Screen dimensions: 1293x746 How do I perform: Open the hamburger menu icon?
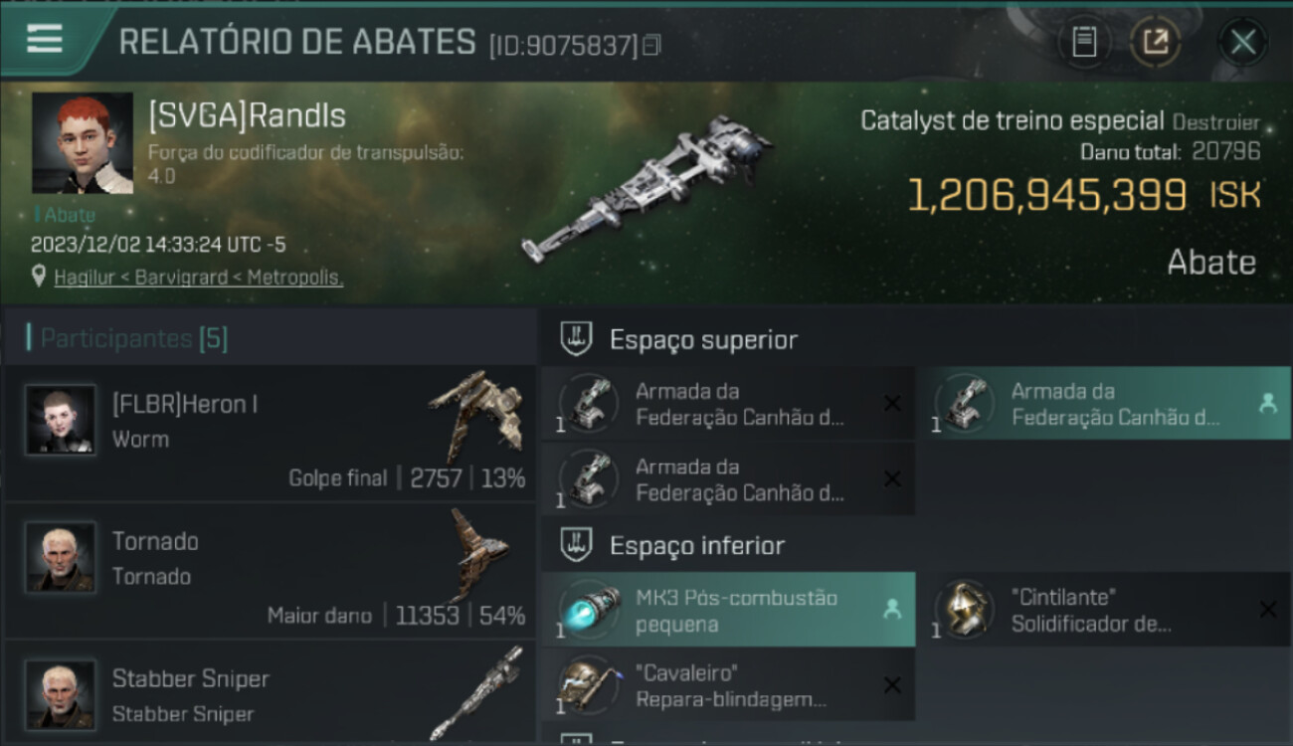coord(45,39)
